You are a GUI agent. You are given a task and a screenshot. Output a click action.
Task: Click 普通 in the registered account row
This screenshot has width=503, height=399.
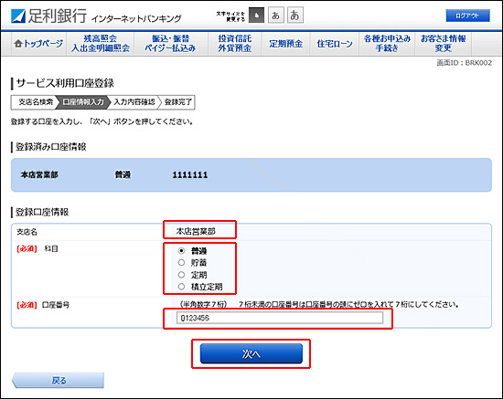click(x=123, y=174)
